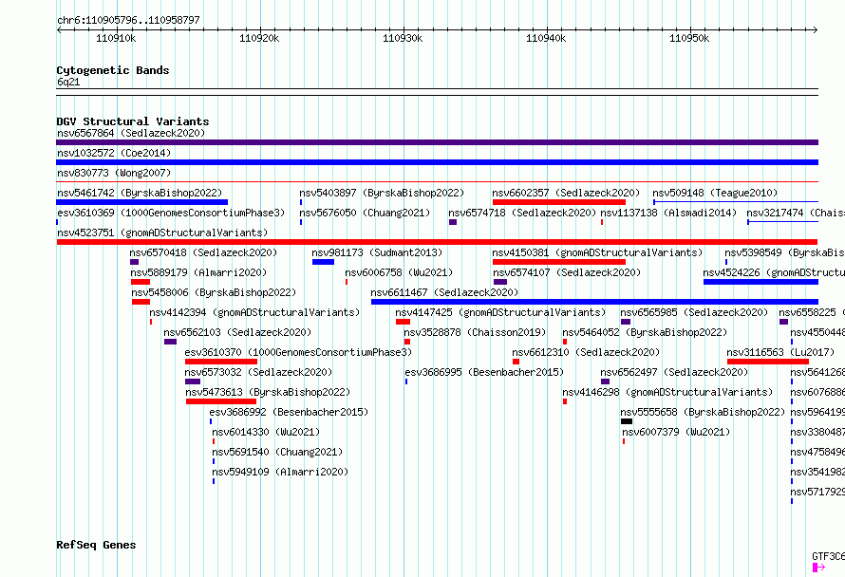Click the nsv6567864 (Sedlazeck2020) variant label

(x=131, y=133)
